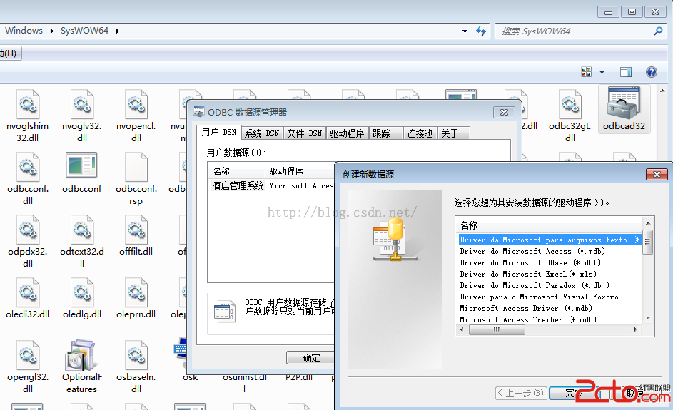Screen dimensions: 673x410
Task: Select the odbcconf.rsp file icon
Action: click(x=136, y=167)
